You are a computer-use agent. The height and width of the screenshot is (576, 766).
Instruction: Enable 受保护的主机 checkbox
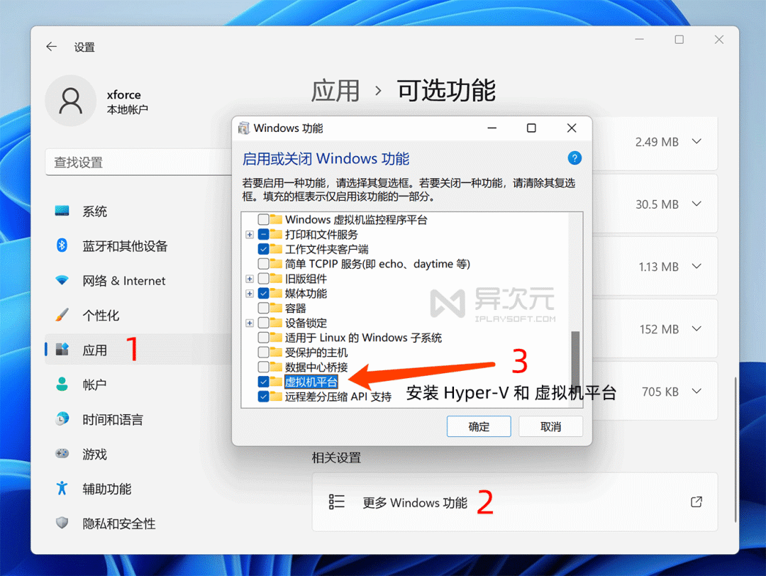(263, 352)
